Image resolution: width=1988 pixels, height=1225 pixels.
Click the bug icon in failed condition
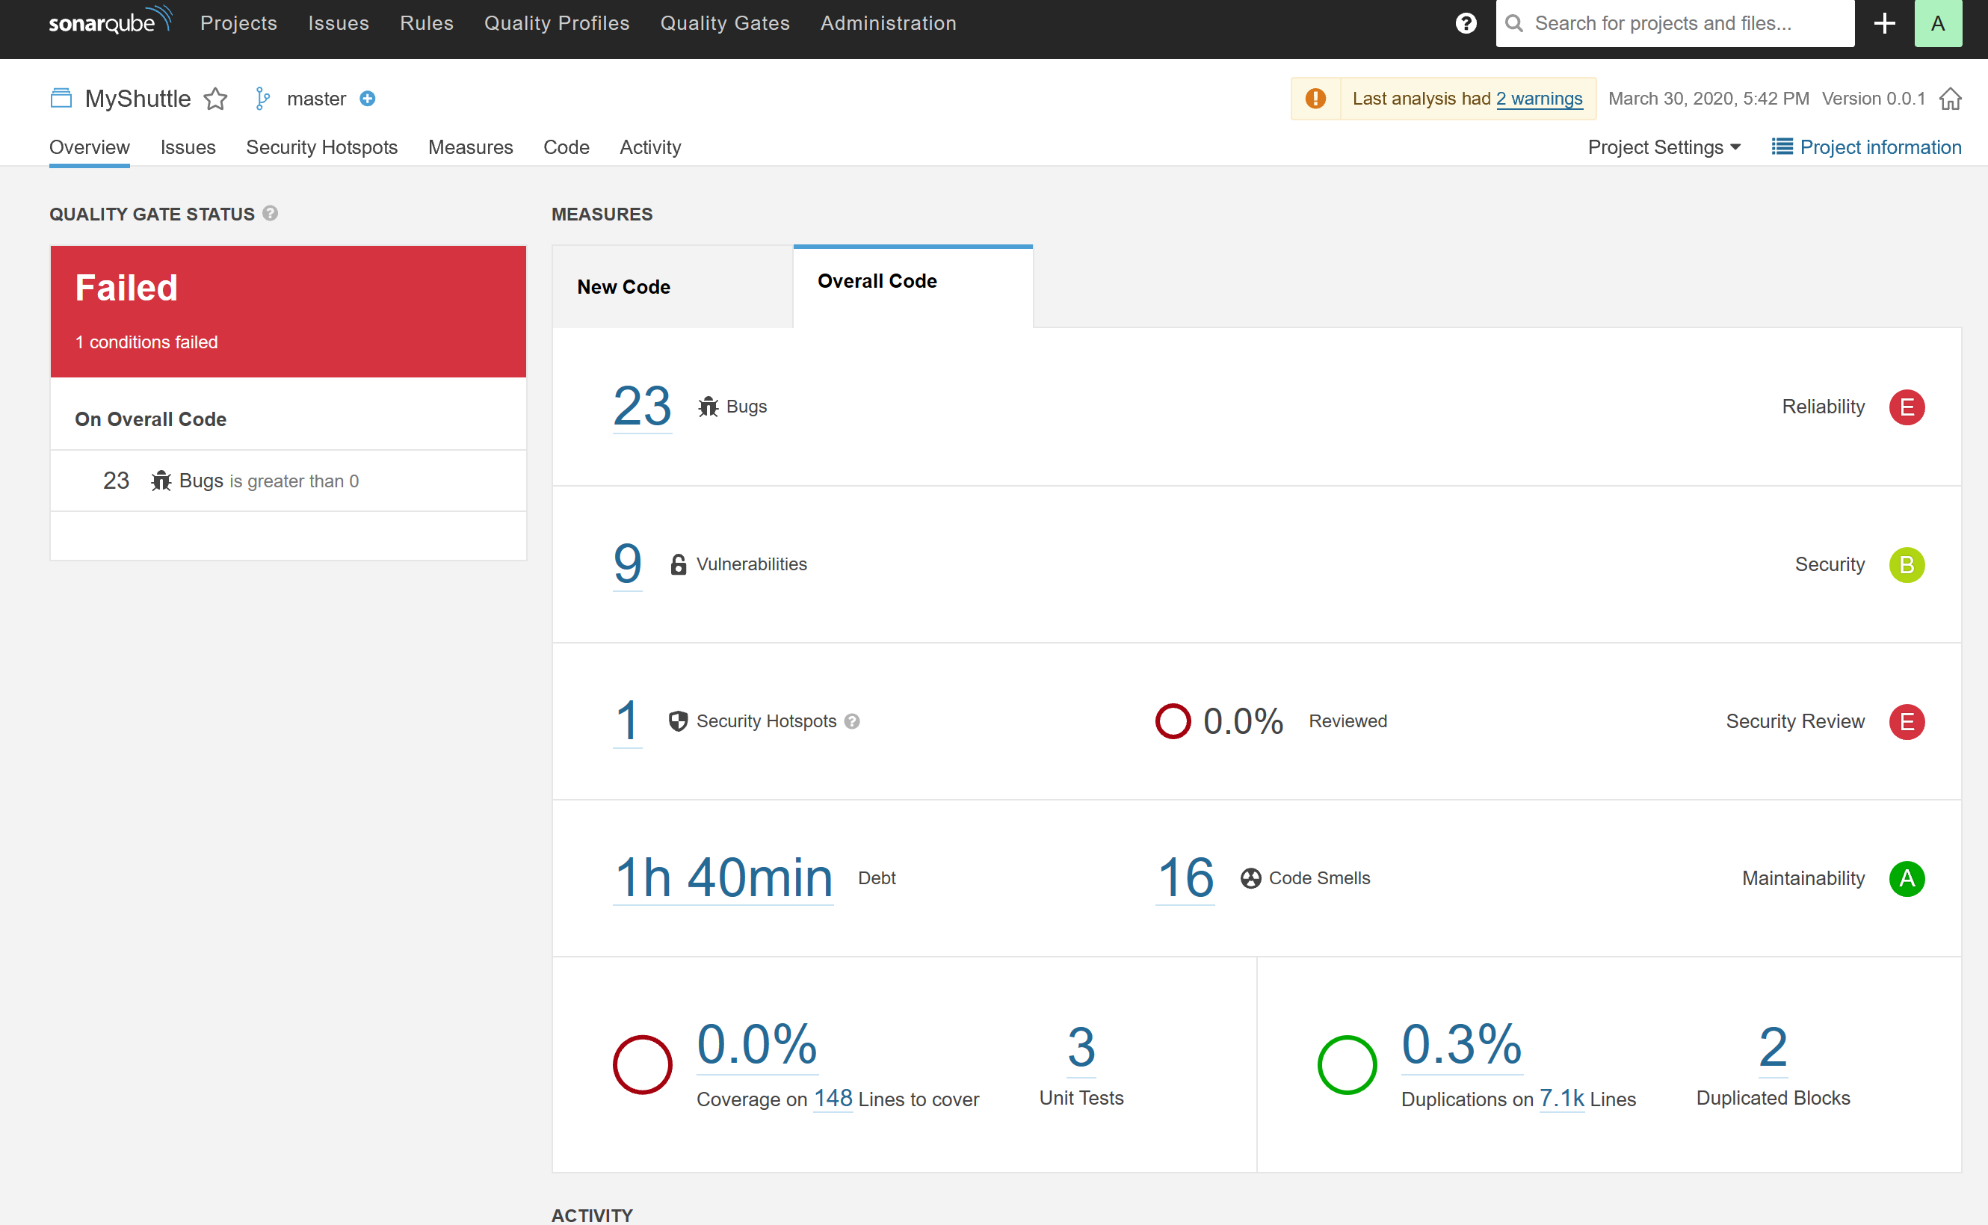click(x=161, y=481)
